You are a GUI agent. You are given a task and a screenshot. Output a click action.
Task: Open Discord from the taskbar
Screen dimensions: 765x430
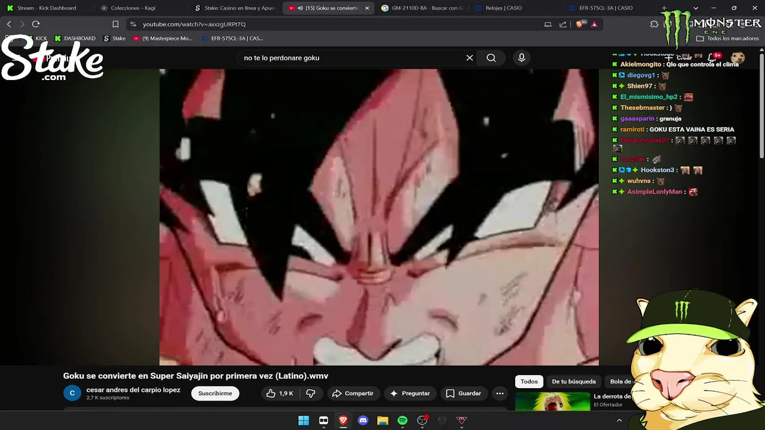point(363,420)
